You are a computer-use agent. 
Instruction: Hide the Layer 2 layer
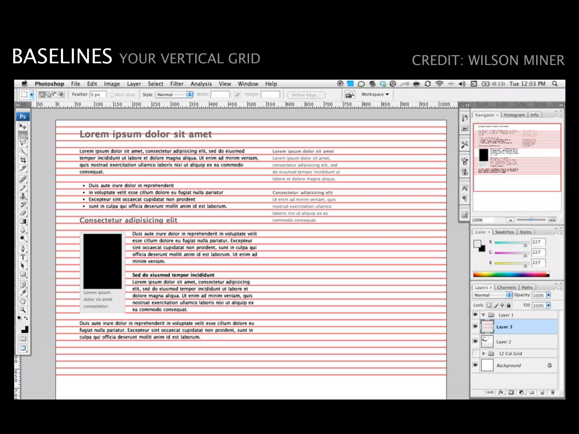click(475, 341)
